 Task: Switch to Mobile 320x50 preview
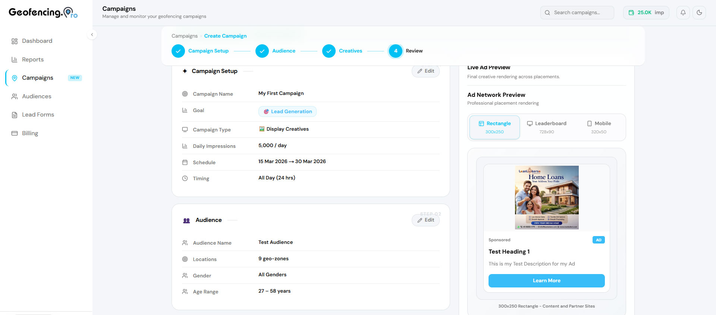pyautogui.click(x=599, y=127)
